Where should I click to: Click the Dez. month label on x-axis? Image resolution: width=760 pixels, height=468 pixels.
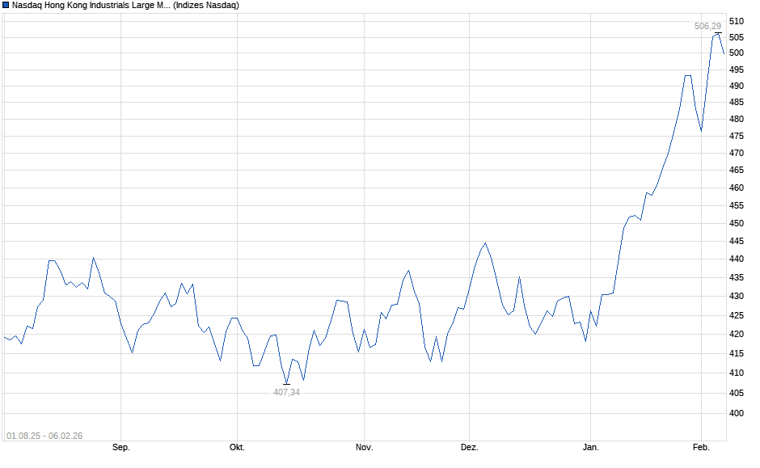click(470, 447)
